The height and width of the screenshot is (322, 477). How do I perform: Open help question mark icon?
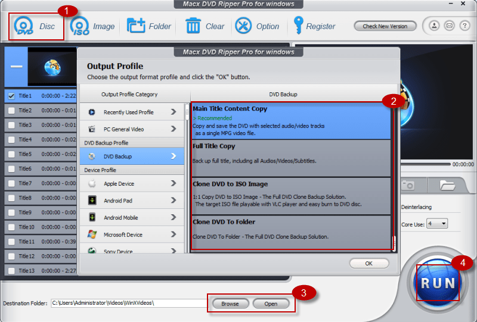464,26
